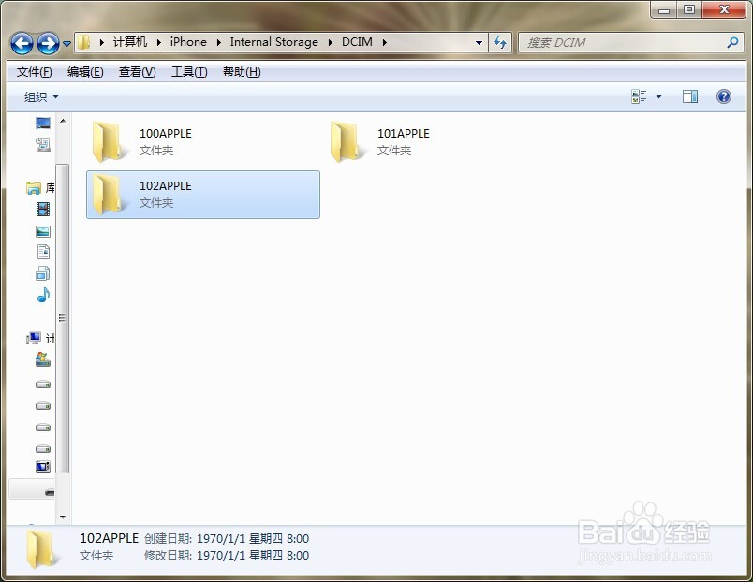This screenshot has width=753, height=582.
Task: Open the address bar history dropdown
Action: [479, 43]
